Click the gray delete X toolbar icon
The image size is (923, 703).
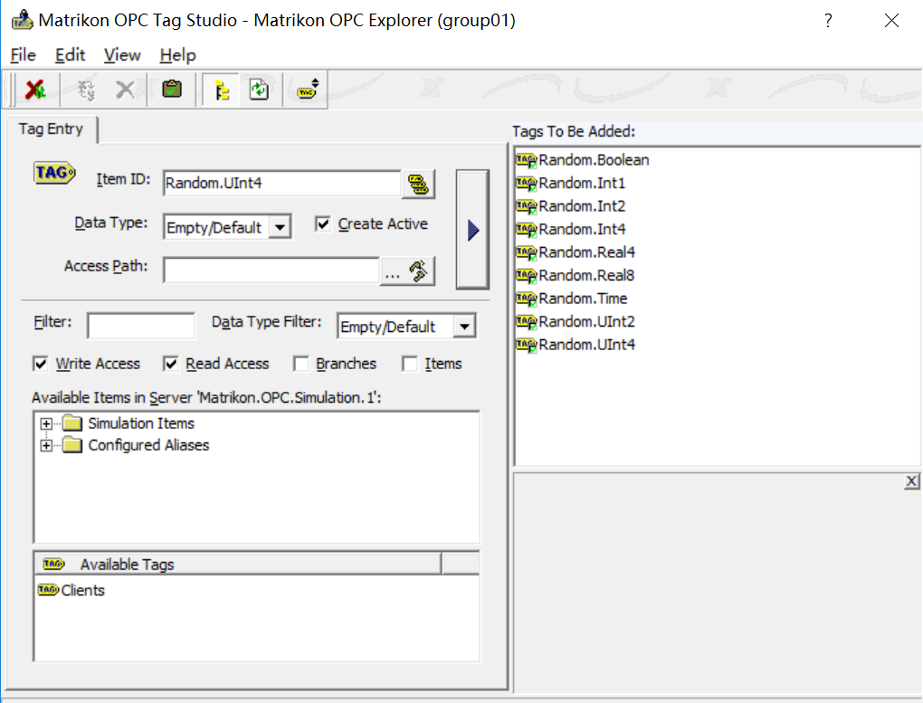[x=125, y=90]
